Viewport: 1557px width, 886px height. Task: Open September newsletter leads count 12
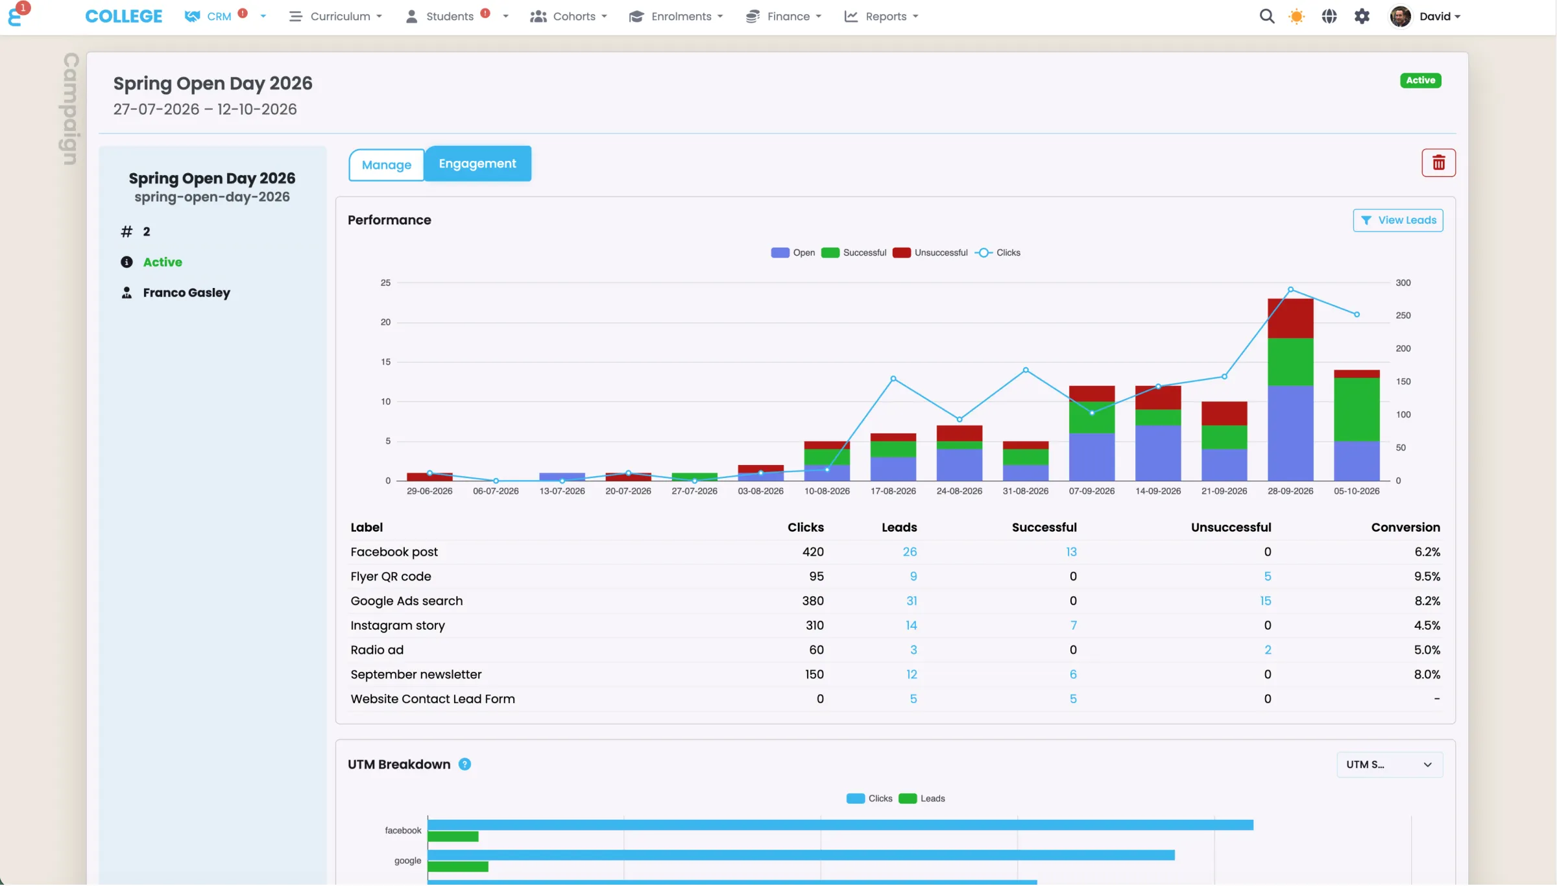click(x=911, y=675)
